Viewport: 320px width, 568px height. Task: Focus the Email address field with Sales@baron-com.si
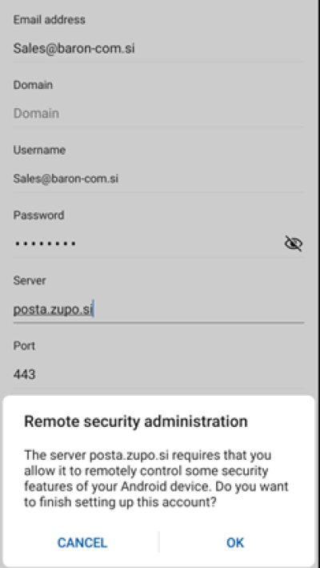pyautogui.click(x=158, y=49)
